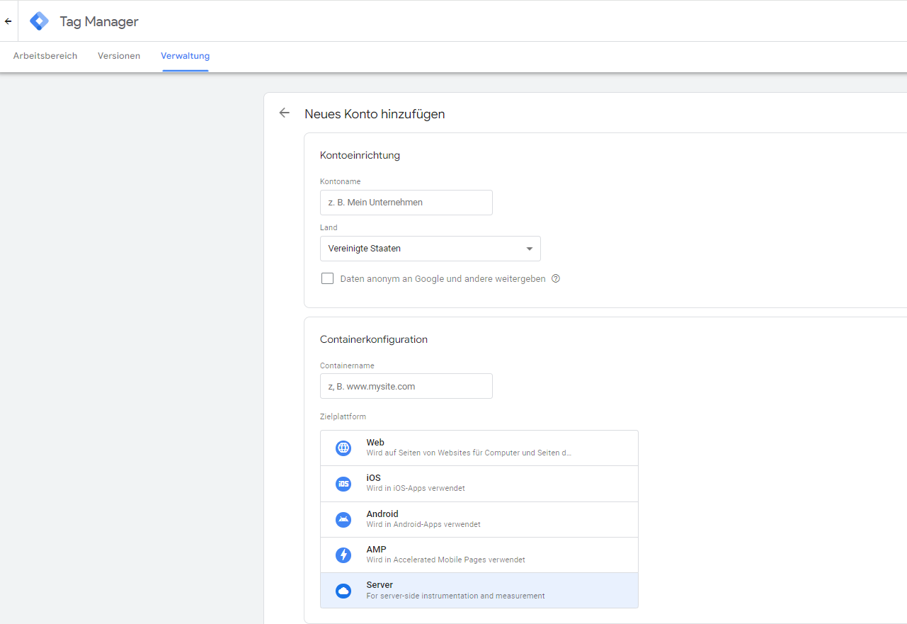
Task: Click the Tag Manager logo icon
Action: pos(39,21)
